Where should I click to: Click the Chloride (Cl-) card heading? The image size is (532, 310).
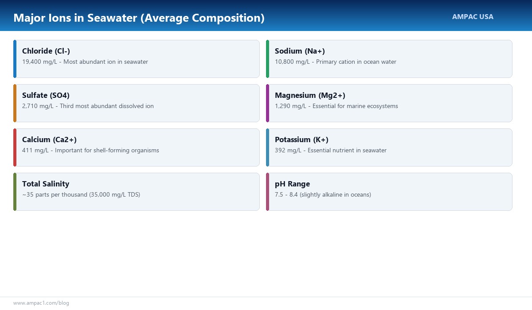(46, 51)
